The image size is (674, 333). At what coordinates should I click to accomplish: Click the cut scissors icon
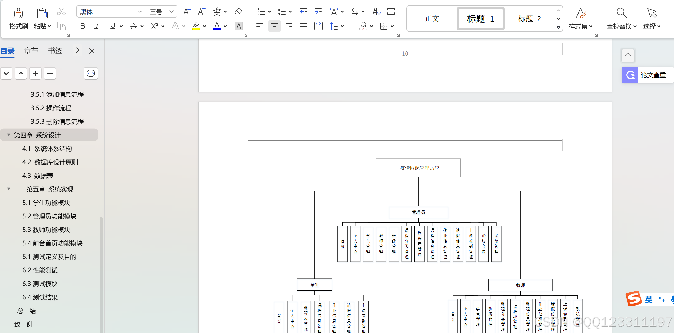pos(61,11)
